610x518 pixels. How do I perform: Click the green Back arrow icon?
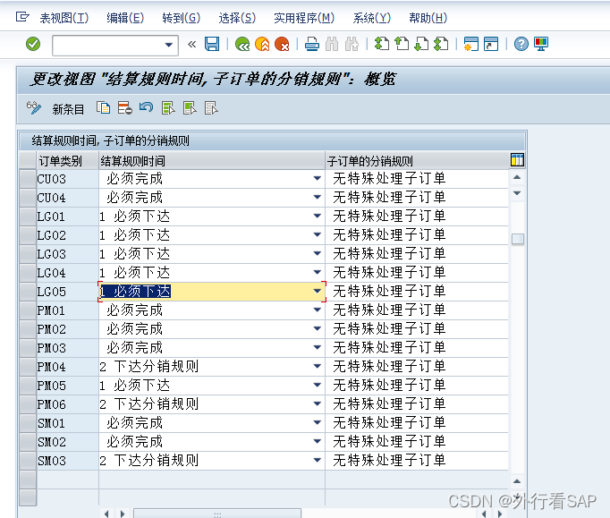[242, 44]
